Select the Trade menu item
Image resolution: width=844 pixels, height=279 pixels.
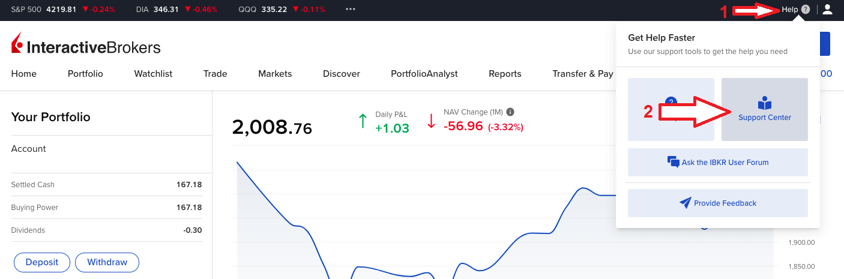[x=216, y=74]
